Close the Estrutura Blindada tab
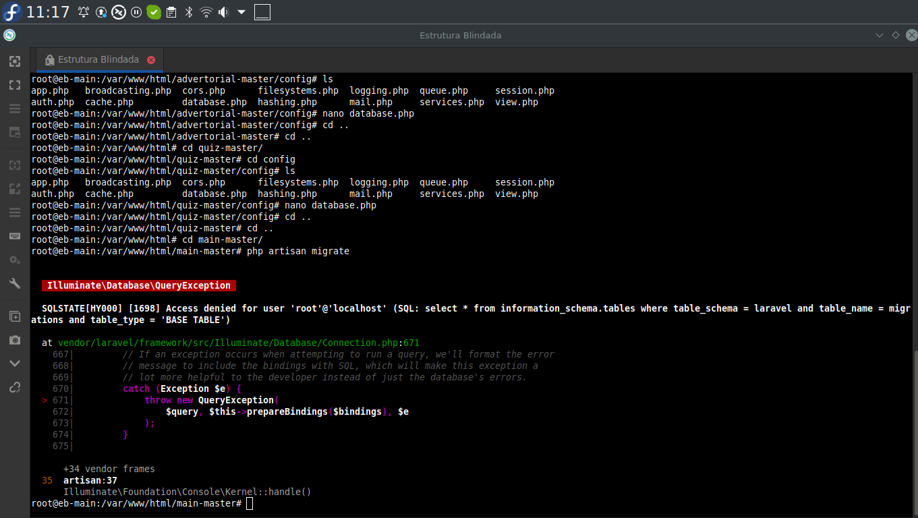 pos(151,60)
